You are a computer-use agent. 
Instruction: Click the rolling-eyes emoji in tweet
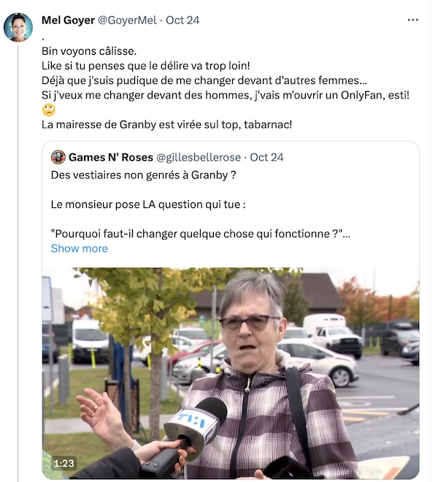pos(48,110)
